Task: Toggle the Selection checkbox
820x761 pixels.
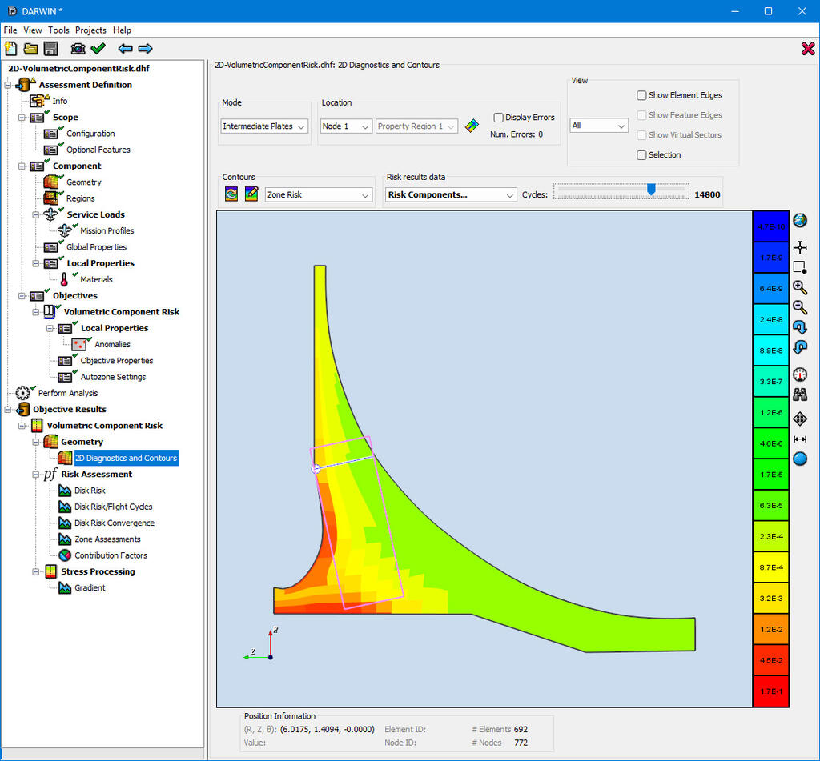Action: [x=642, y=155]
